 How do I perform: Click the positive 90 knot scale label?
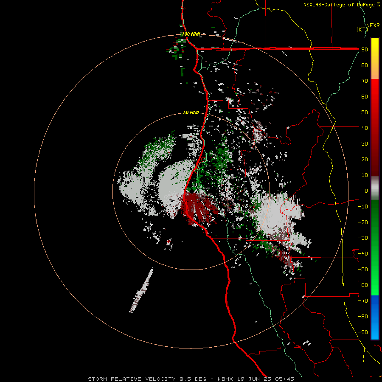coord(365,50)
